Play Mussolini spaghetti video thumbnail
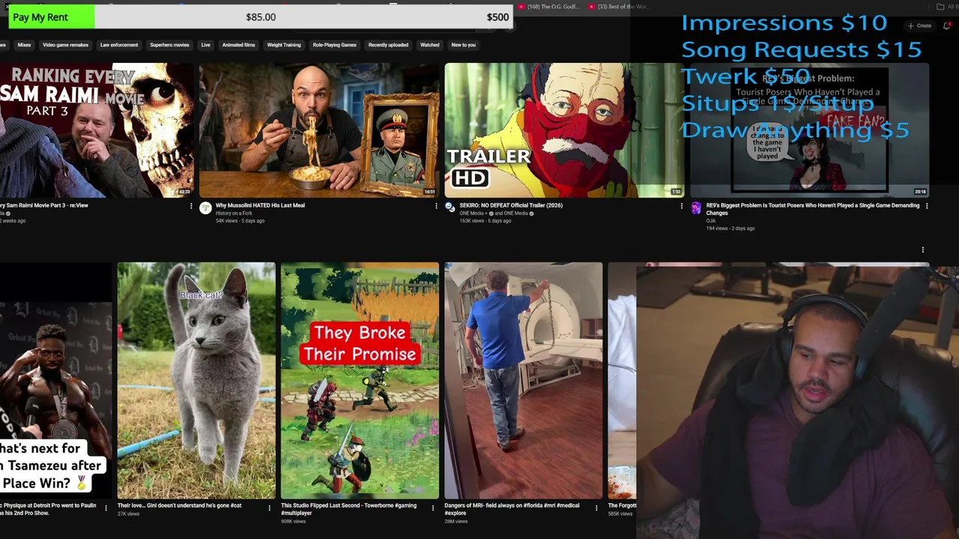This screenshot has width=959, height=539. pyautogui.click(x=319, y=130)
